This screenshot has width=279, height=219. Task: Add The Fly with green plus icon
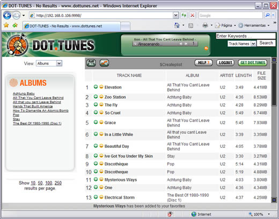(96, 104)
